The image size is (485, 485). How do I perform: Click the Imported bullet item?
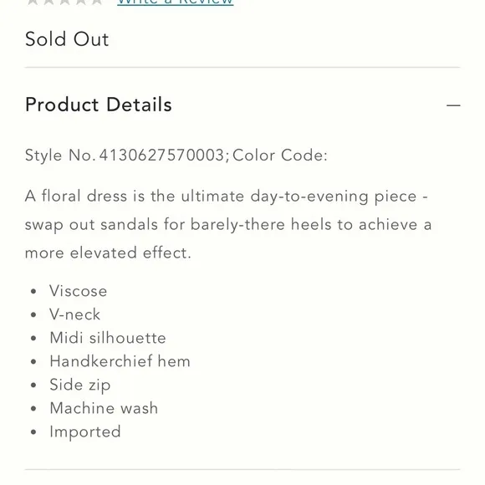click(x=85, y=432)
